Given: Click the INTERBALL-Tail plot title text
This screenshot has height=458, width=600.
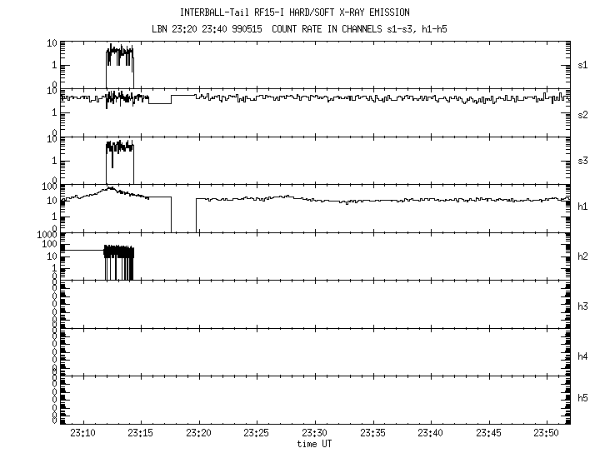Looking at the screenshot, I should [x=307, y=12].
